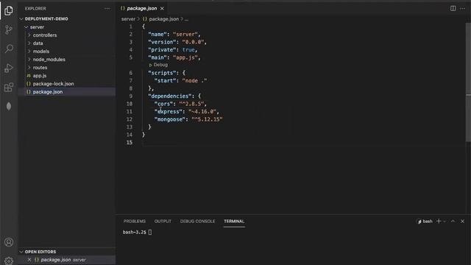The width and height of the screenshot is (471, 265).
Task: Close the terminal panel
Action: [x=463, y=221]
